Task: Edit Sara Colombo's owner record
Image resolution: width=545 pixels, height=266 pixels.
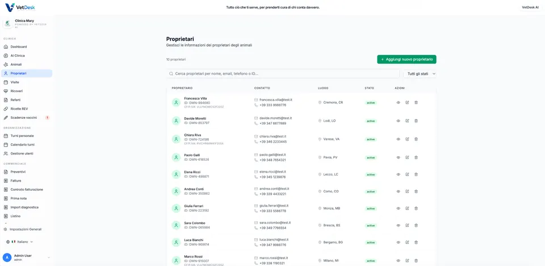Action: pos(407,225)
